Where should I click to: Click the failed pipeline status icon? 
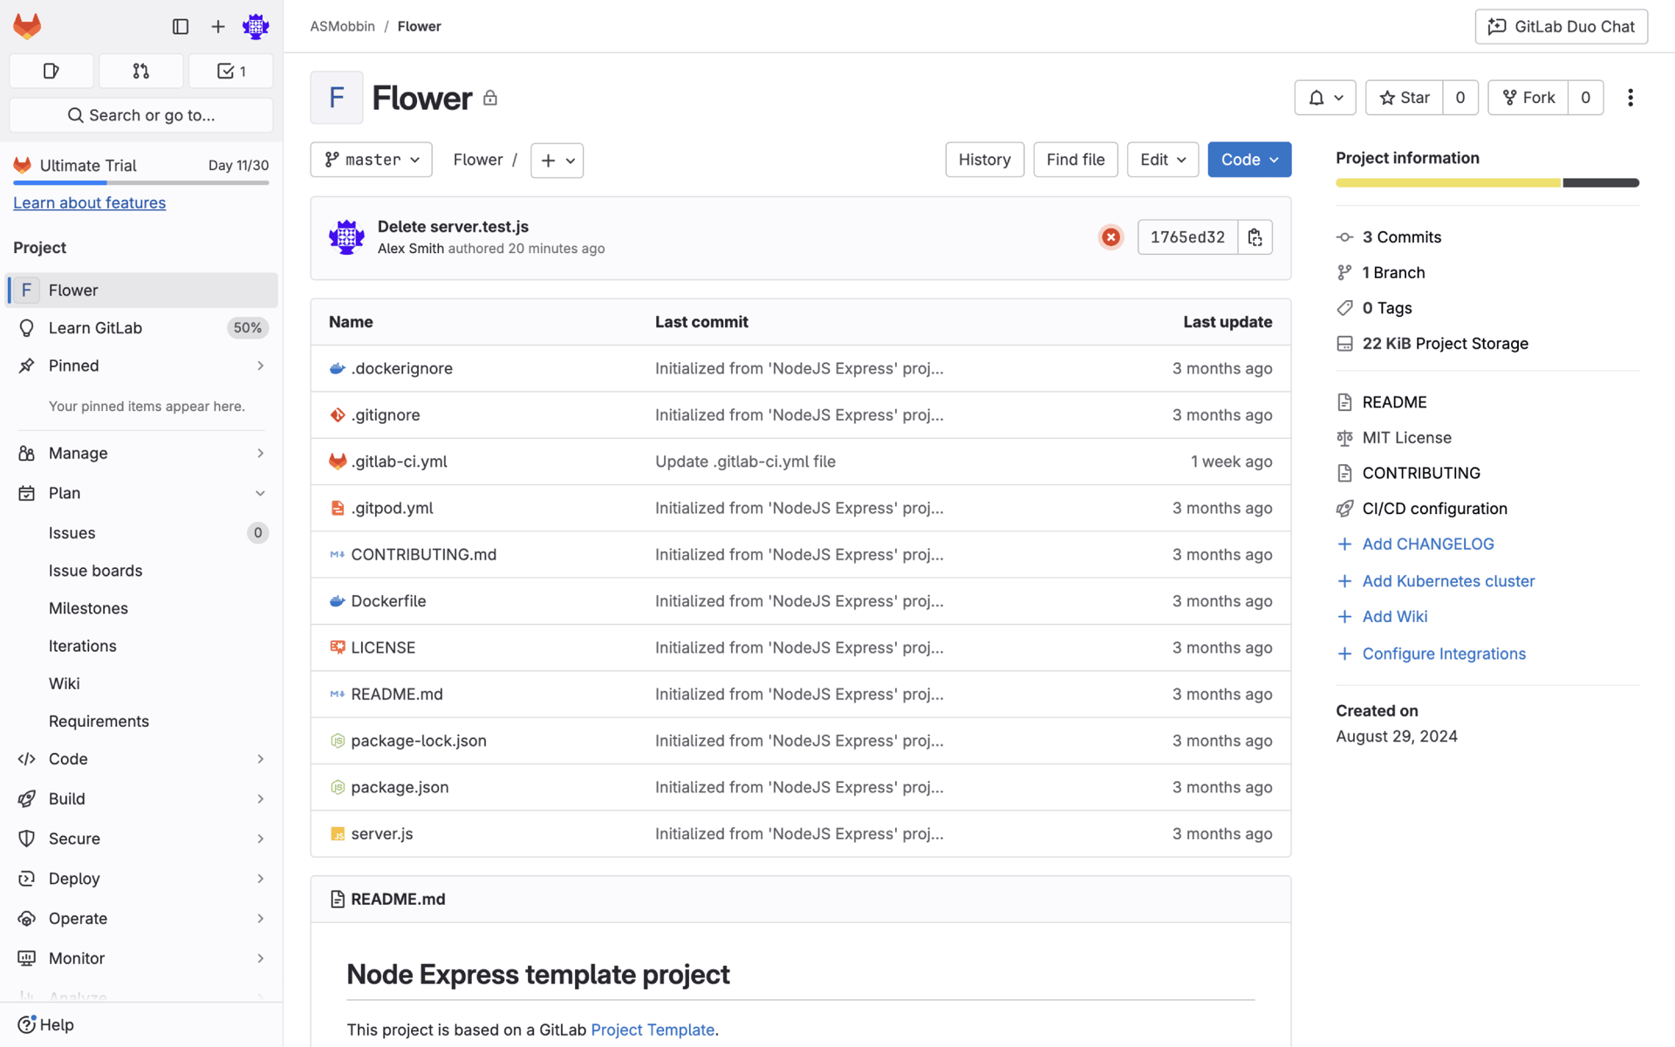coord(1111,236)
